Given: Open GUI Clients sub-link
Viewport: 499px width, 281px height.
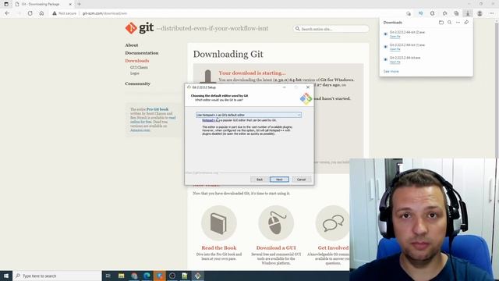Looking at the screenshot, I should (x=139, y=67).
